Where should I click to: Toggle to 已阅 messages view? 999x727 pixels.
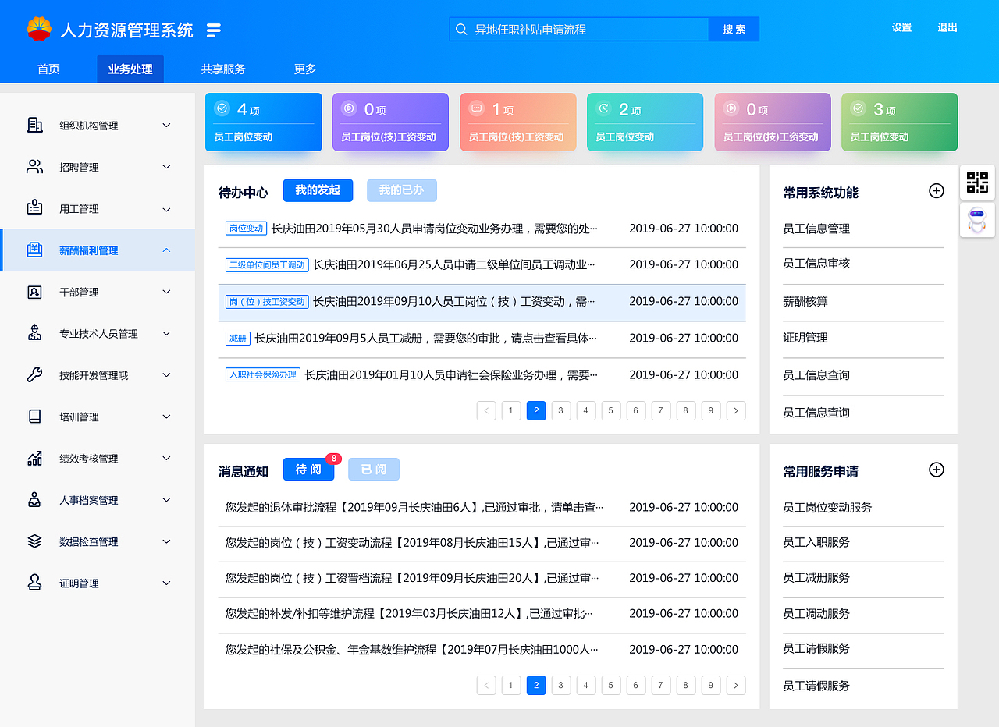coord(373,469)
